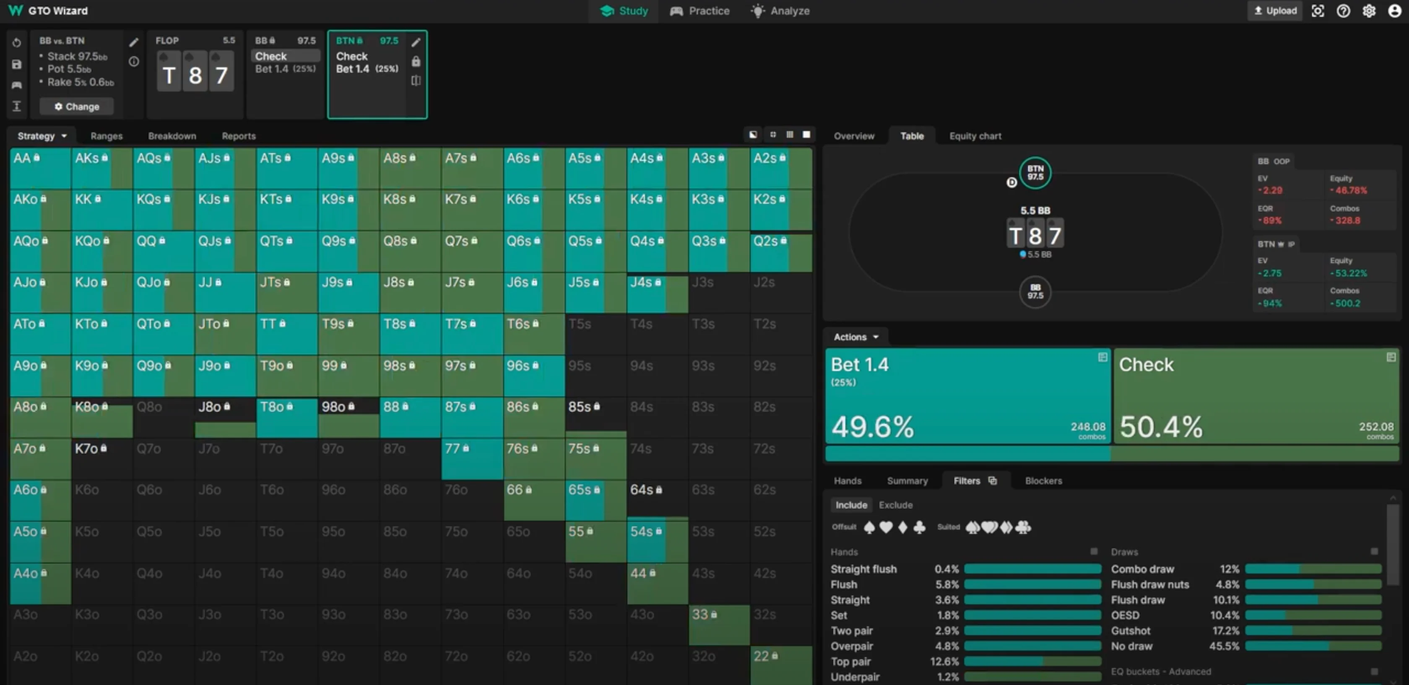This screenshot has width=1409, height=685.
Task: Click the info icon beside BB vs. BTN
Action: 133,62
